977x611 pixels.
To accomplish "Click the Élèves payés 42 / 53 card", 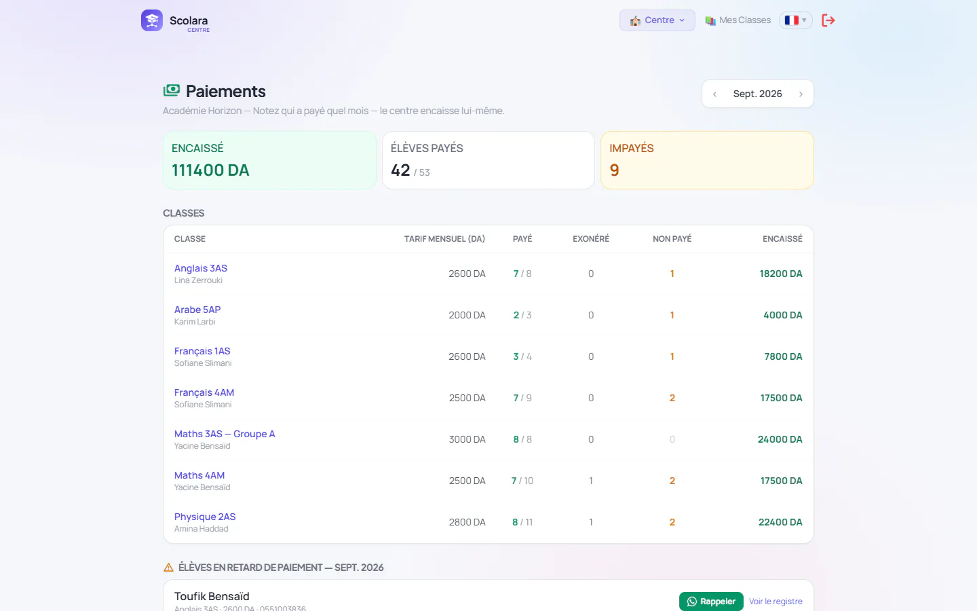I will [x=488, y=160].
